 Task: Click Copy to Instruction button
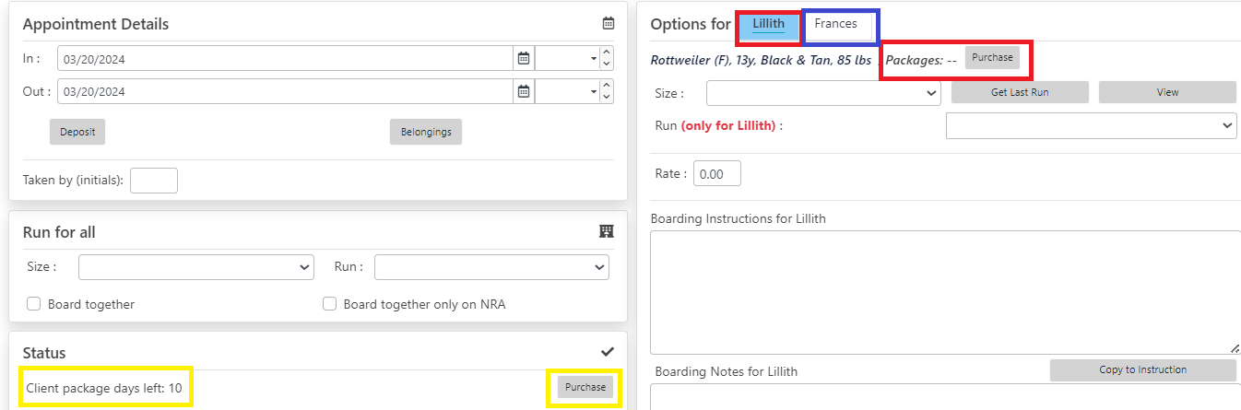click(1143, 369)
